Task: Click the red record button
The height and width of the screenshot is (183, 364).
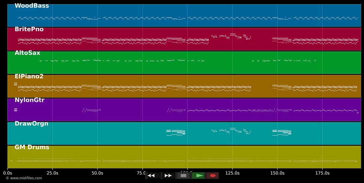Action: pyautogui.click(x=213, y=176)
